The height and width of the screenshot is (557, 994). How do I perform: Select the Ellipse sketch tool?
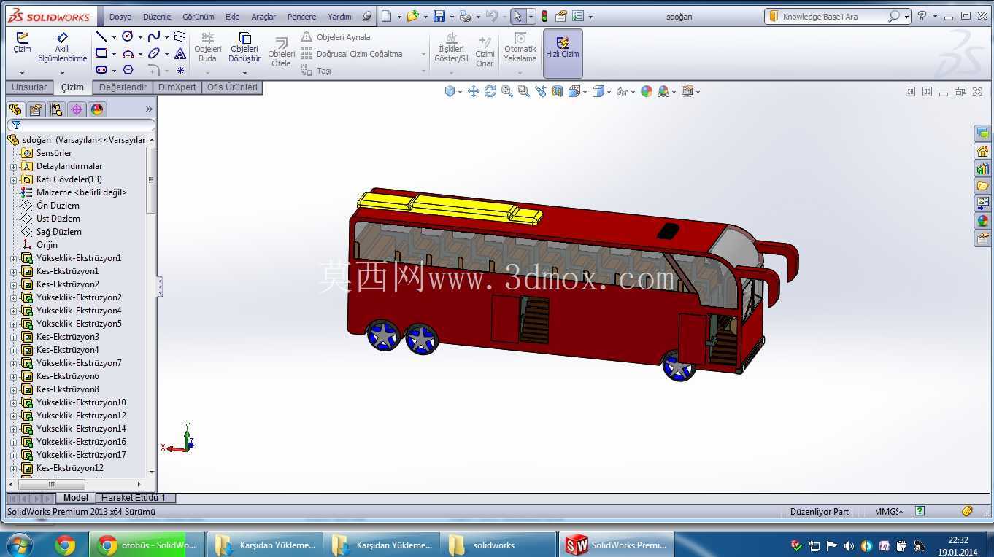tap(154, 53)
